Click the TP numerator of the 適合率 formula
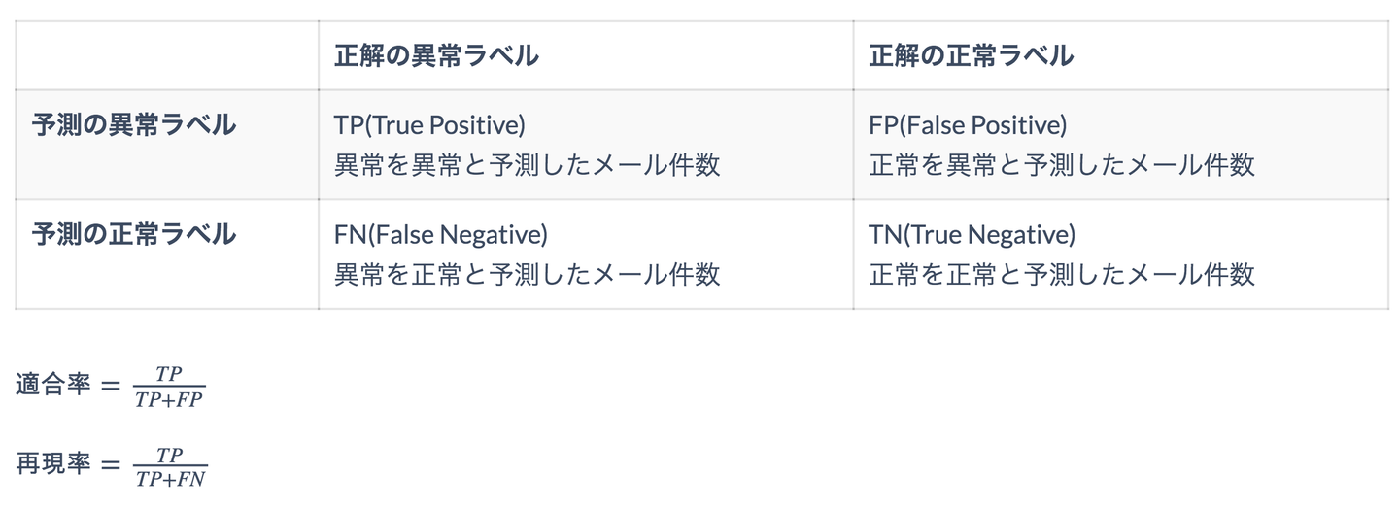Screen dimensions: 1399x509 click(169, 374)
